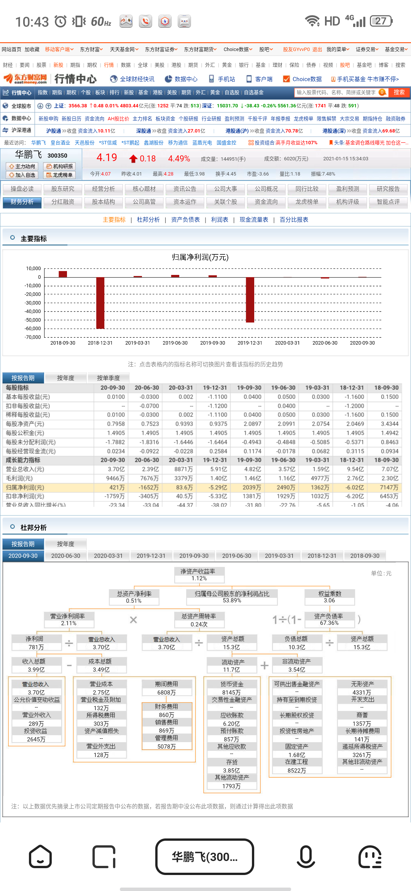Click the 净资产收益率 1.12% box
The height and width of the screenshot is (891, 411).
[x=199, y=575]
